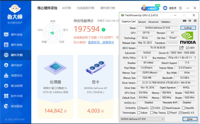Take a GPU-Z screenshot with camera icon
This screenshot has width=200, height=124.
184,21
